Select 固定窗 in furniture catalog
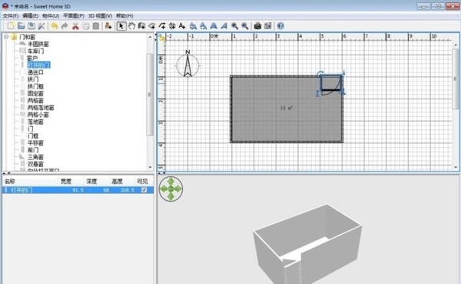The height and width of the screenshot is (284, 461). (x=35, y=93)
